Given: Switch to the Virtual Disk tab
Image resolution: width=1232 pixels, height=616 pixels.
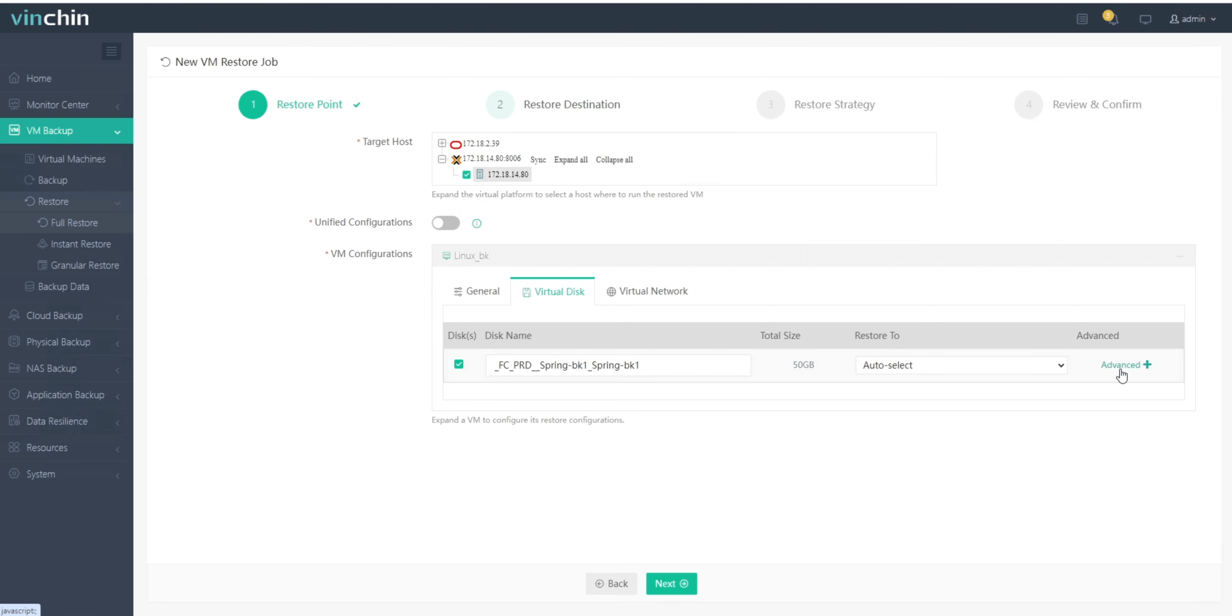Looking at the screenshot, I should [553, 291].
